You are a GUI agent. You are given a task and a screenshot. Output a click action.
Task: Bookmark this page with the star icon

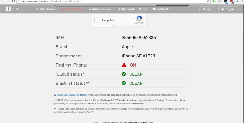tap(208, 1)
